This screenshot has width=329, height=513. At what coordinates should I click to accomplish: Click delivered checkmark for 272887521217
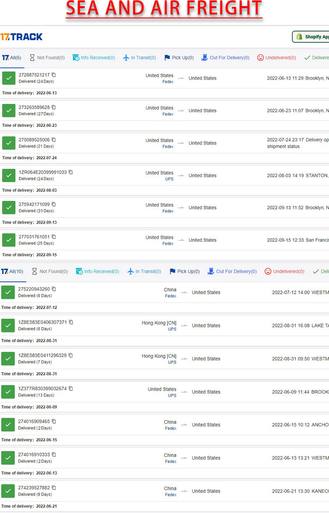(x=9, y=78)
